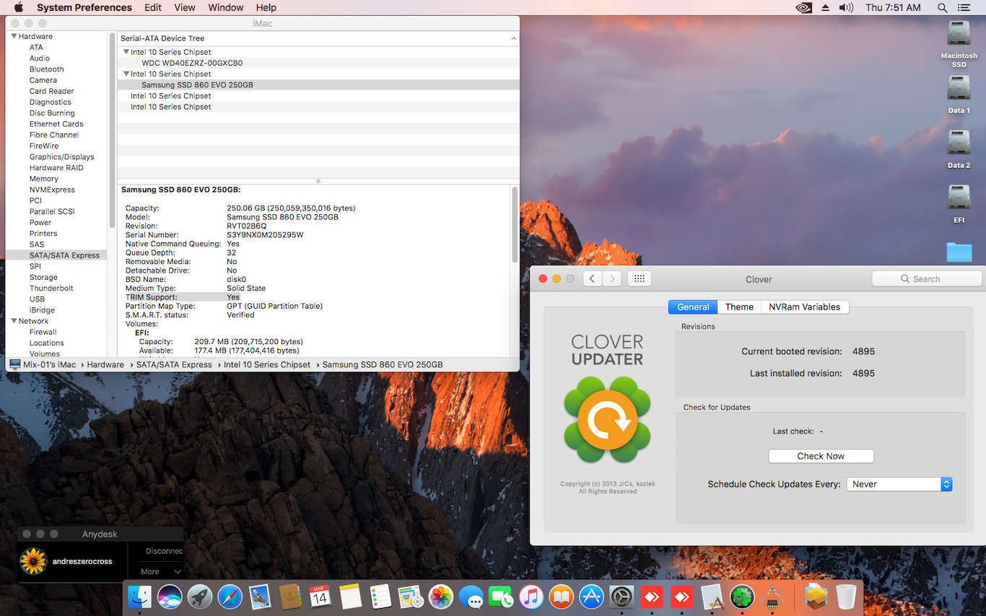
Task: Click clock Thu 7:51 AM in menu bar
Action: pyautogui.click(x=893, y=7)
